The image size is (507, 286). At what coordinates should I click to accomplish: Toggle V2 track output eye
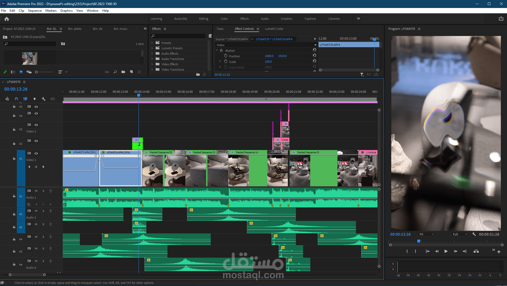point(36,141)
